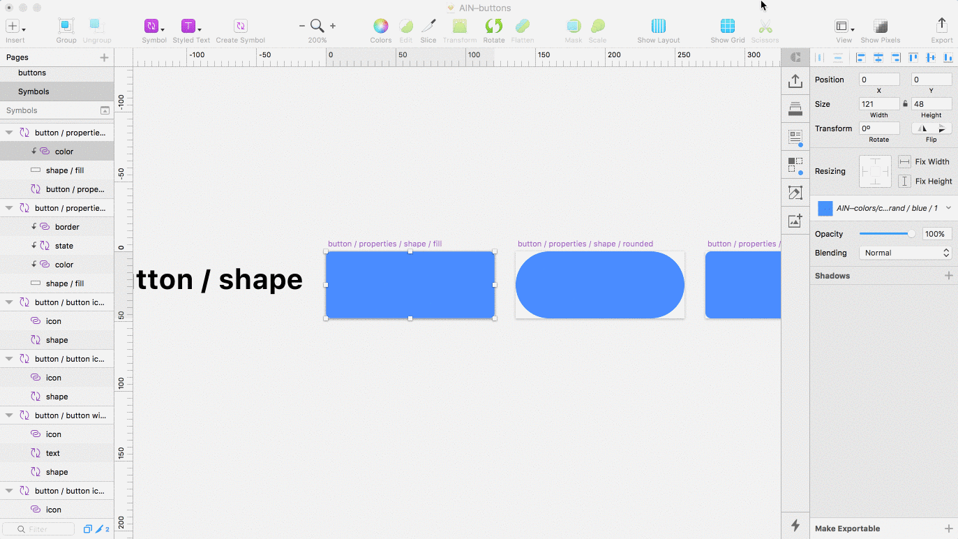Toggle Fix Height resizing

pos(904,181)
